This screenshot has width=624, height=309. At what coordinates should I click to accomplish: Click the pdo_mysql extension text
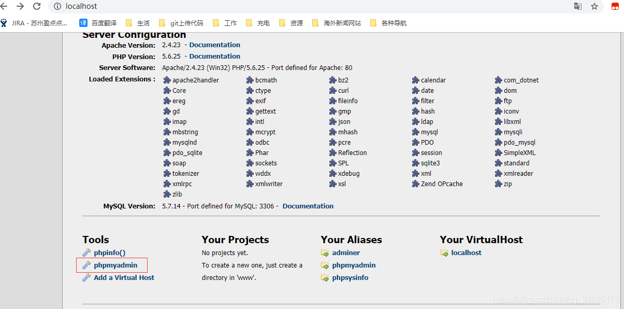519,143
